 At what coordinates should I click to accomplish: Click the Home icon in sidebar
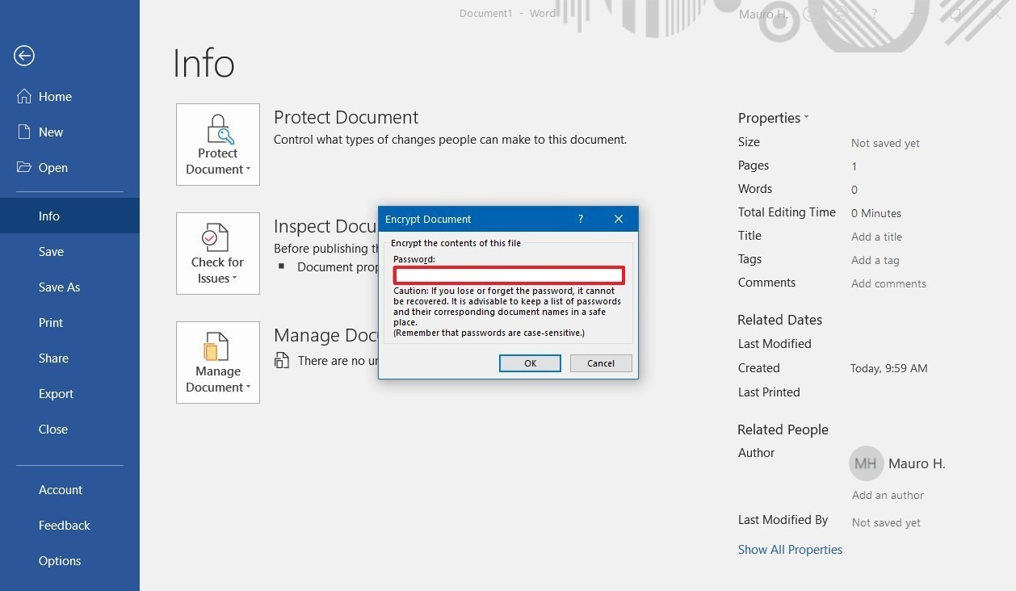24,96
